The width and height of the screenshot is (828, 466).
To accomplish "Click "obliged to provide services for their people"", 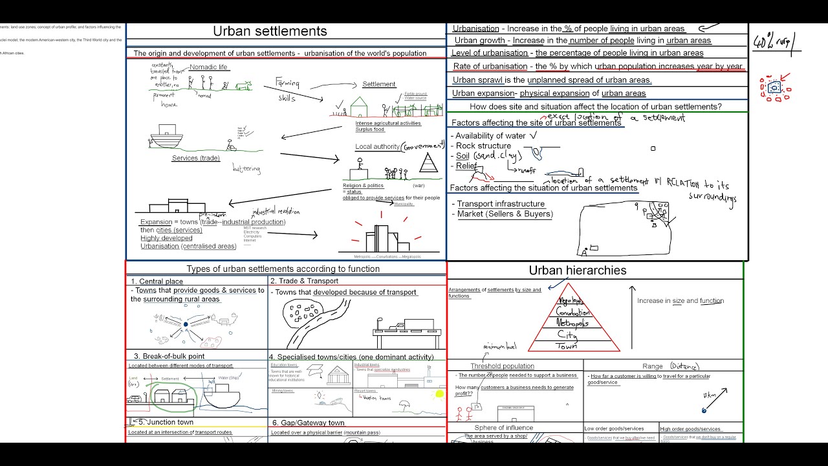I will (391, 198).
